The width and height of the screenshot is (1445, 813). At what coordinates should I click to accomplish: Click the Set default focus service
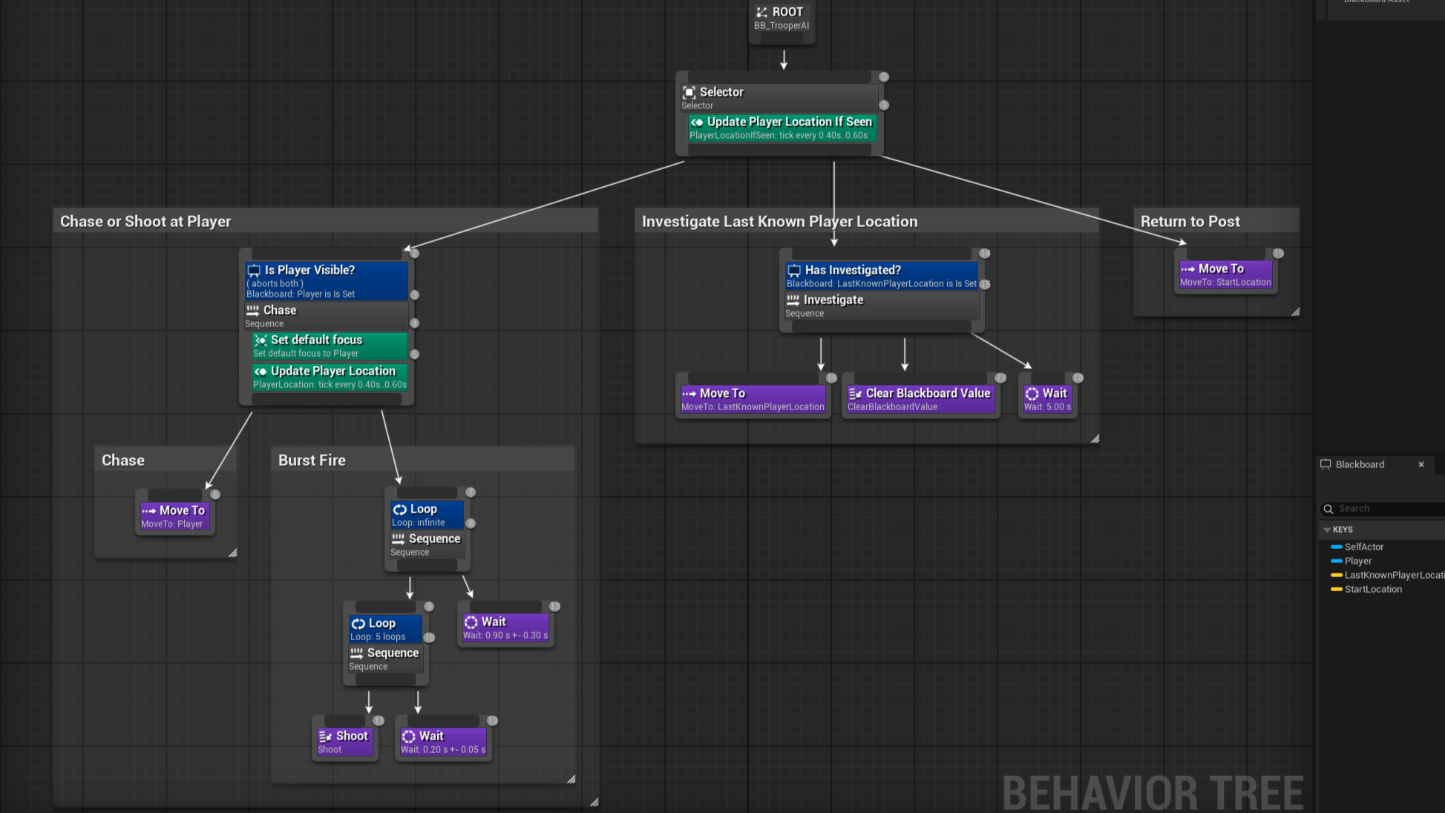coord(330,346)
